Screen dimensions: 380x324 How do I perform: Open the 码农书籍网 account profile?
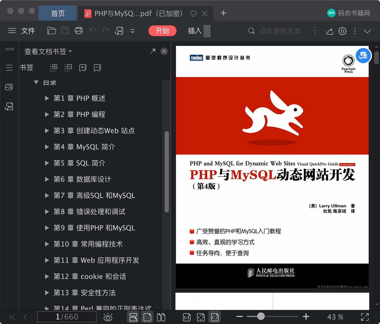coord(348,13)
